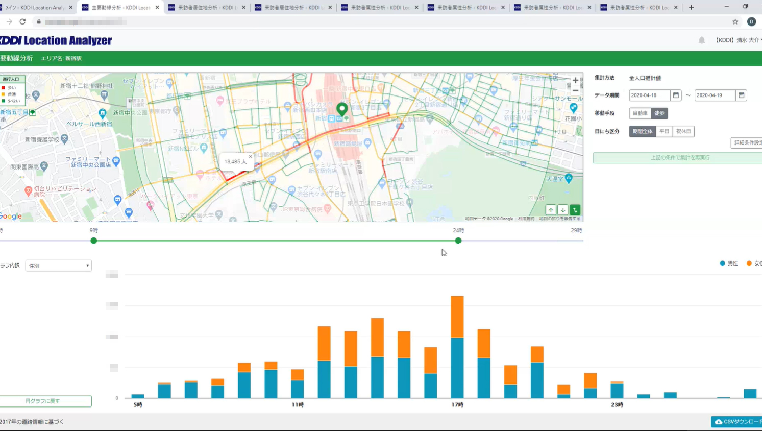
Task: Show downward direction traffic arrow button
Action: tap(563, 210)
